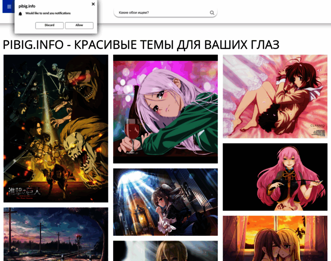The height and width of the screenshot is (261, 331).
Task: Open the girl with wine glass wallpaper
Action: (165, 109)
